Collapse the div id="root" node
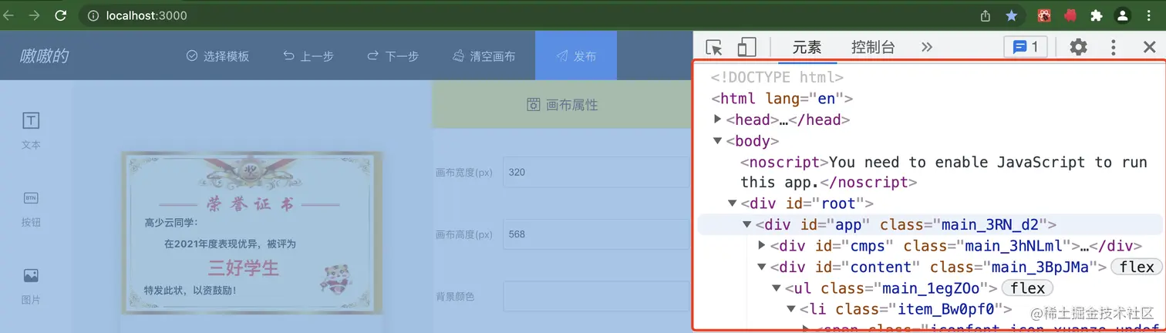The height and width of the screenshot is (333, 1166). coord(733,203)
